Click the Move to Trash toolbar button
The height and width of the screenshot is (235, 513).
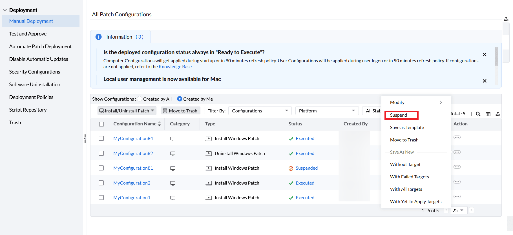pos(180,111)
